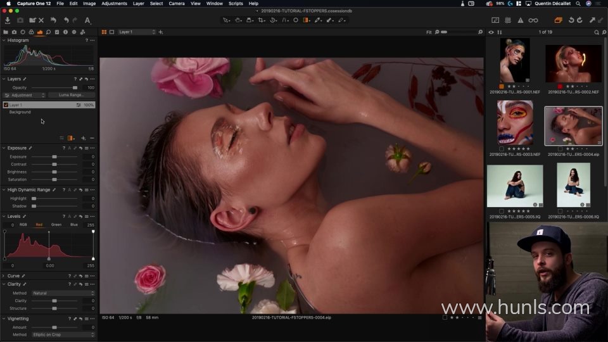Screen dimensions: 608x342
Task: Click the Import images icon
Action: tap(7, 20)
